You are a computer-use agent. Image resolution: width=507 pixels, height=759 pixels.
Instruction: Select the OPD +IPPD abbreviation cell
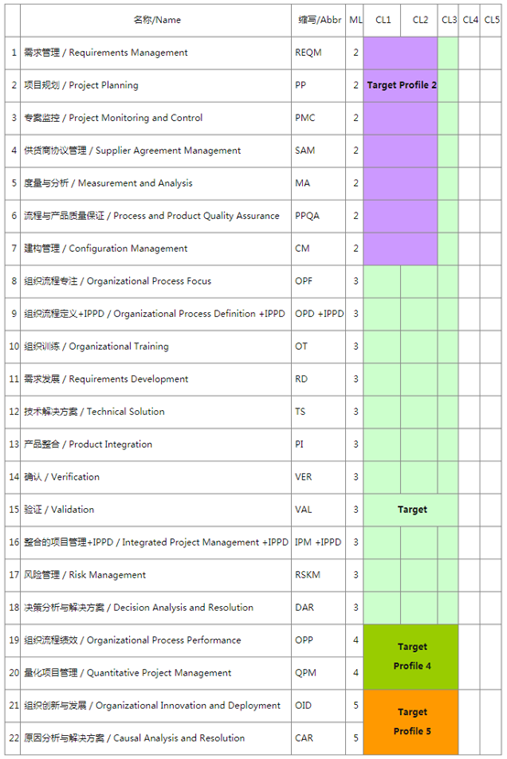318,314
